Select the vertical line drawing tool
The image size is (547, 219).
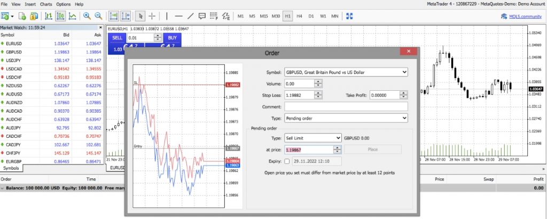167,16
